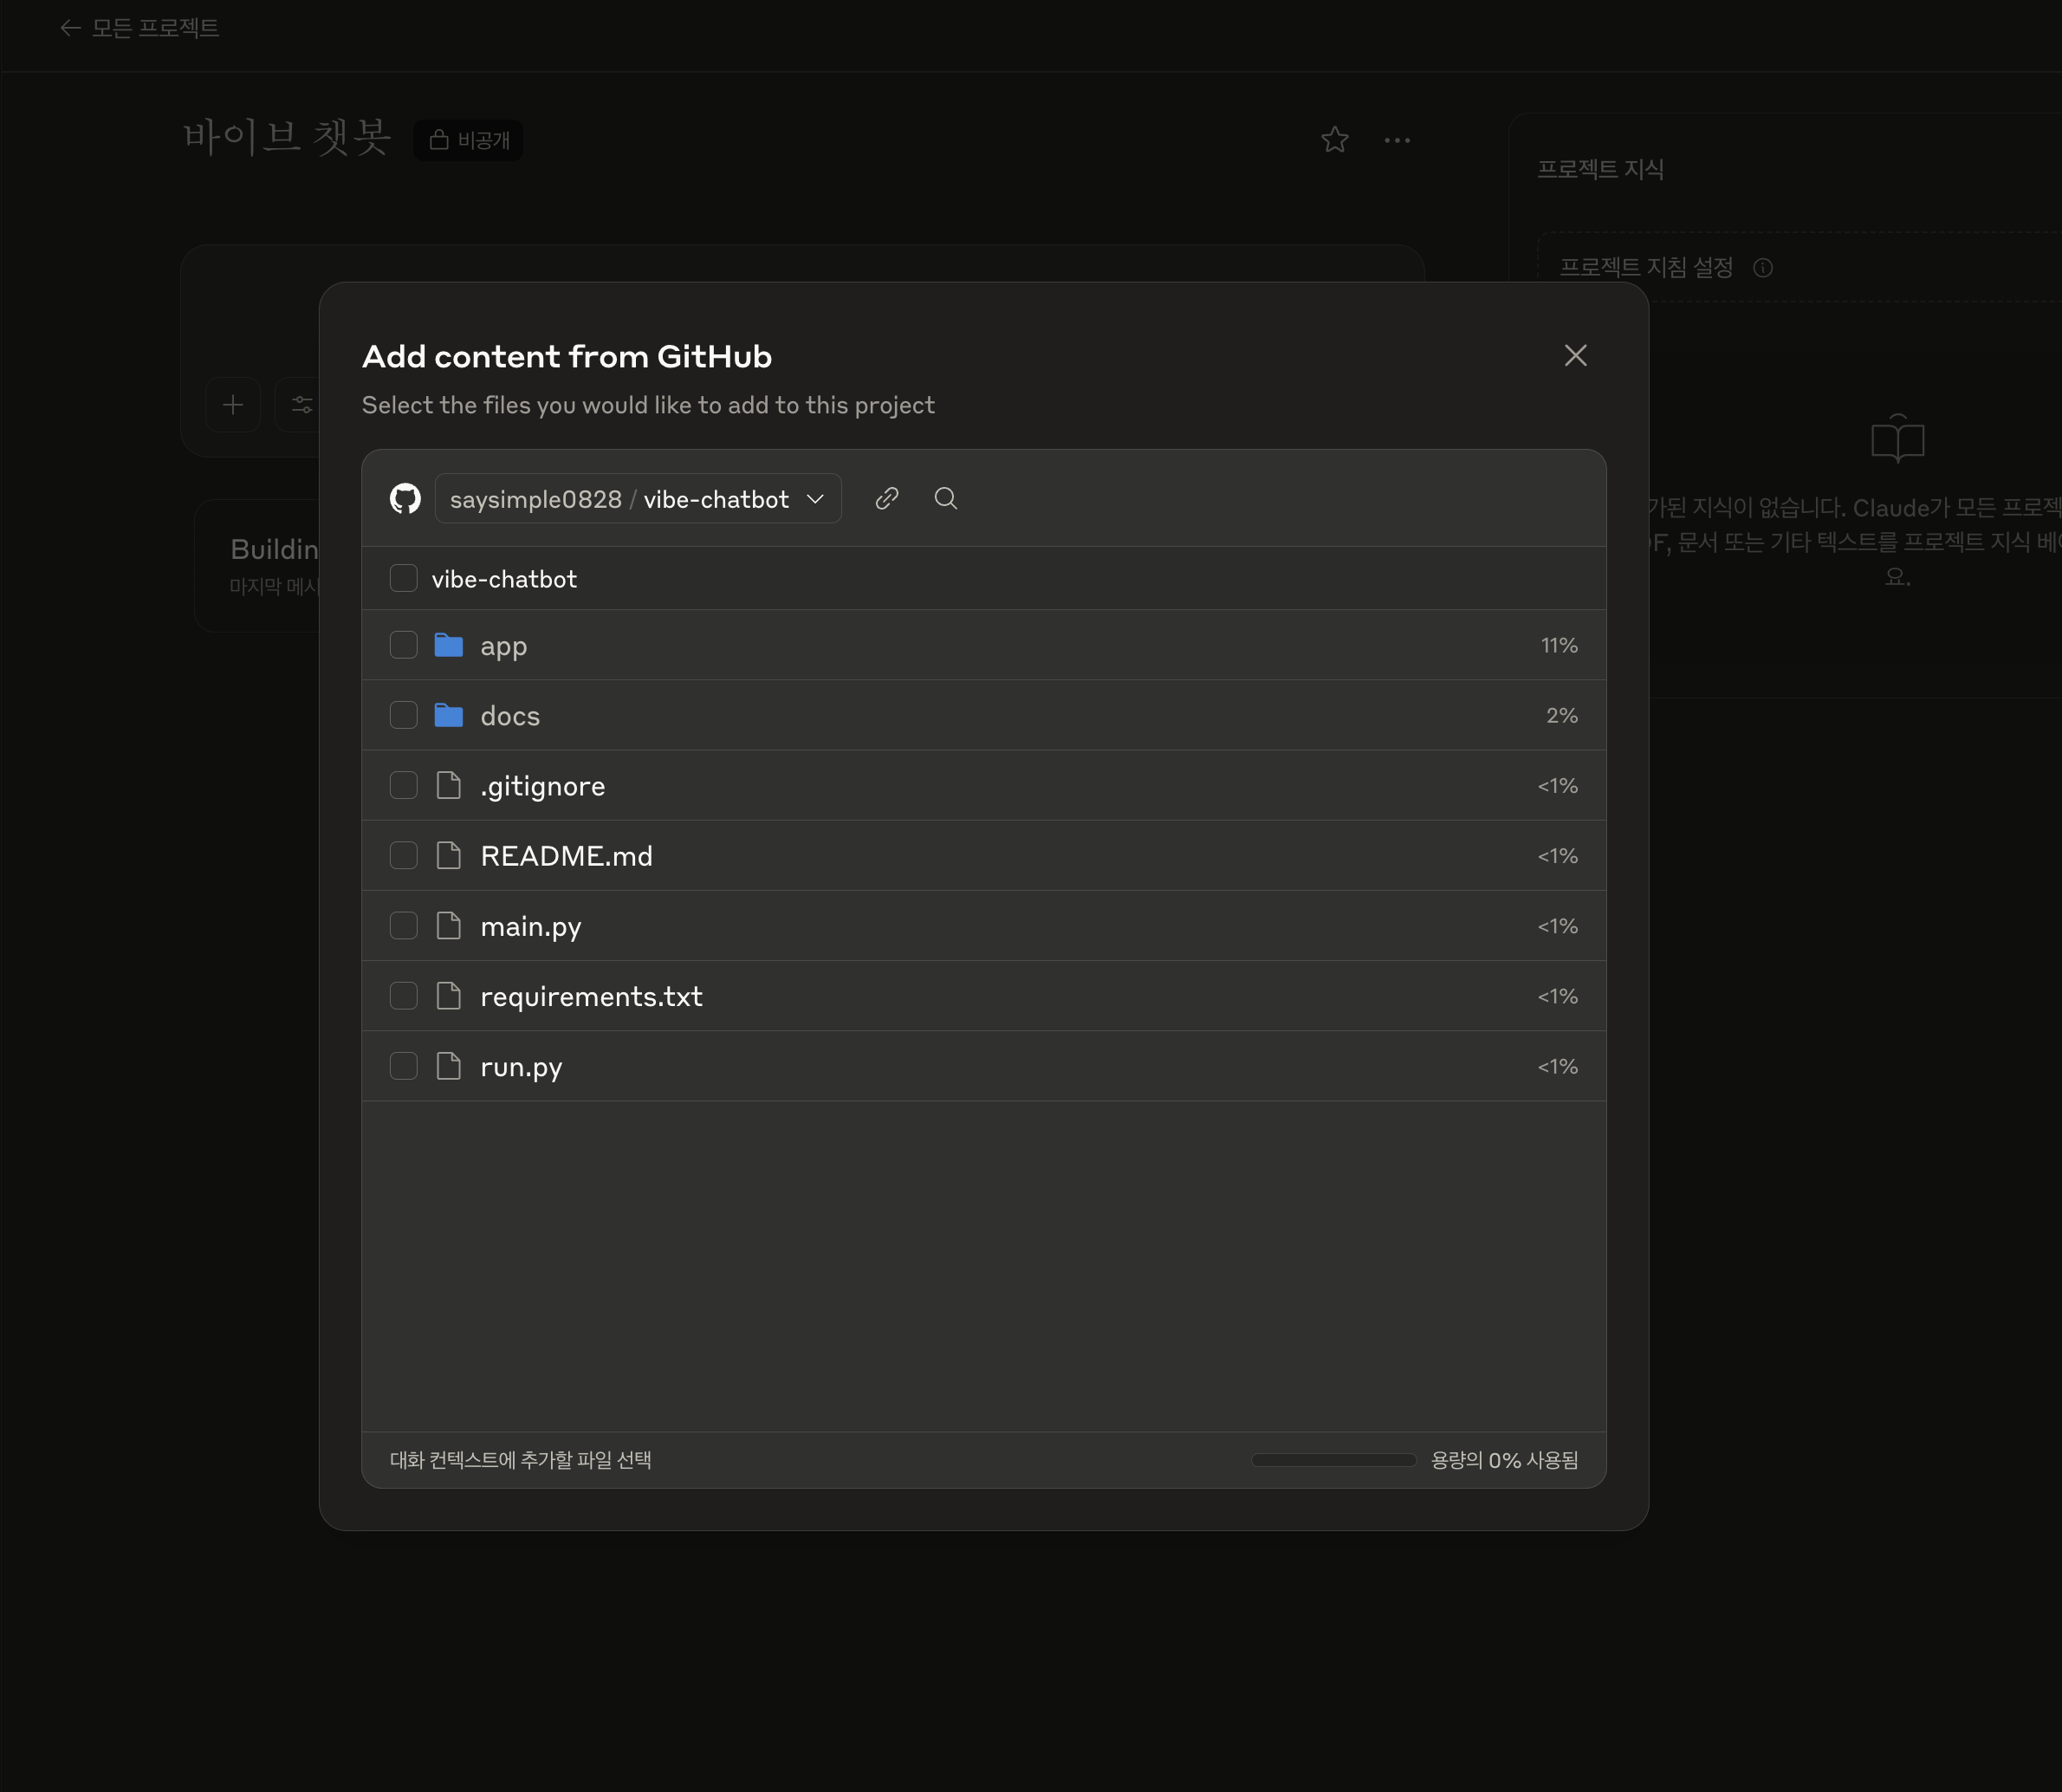Click the run.py file name
Screen dimensions: 2062x1792
[521, 1067]
